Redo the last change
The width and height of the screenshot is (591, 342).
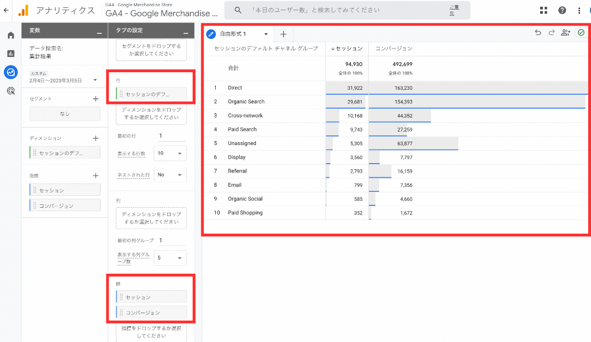click(x=551, y=33)
